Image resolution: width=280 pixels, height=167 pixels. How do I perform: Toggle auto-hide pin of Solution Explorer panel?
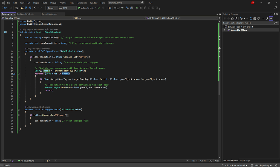(274, 14)
